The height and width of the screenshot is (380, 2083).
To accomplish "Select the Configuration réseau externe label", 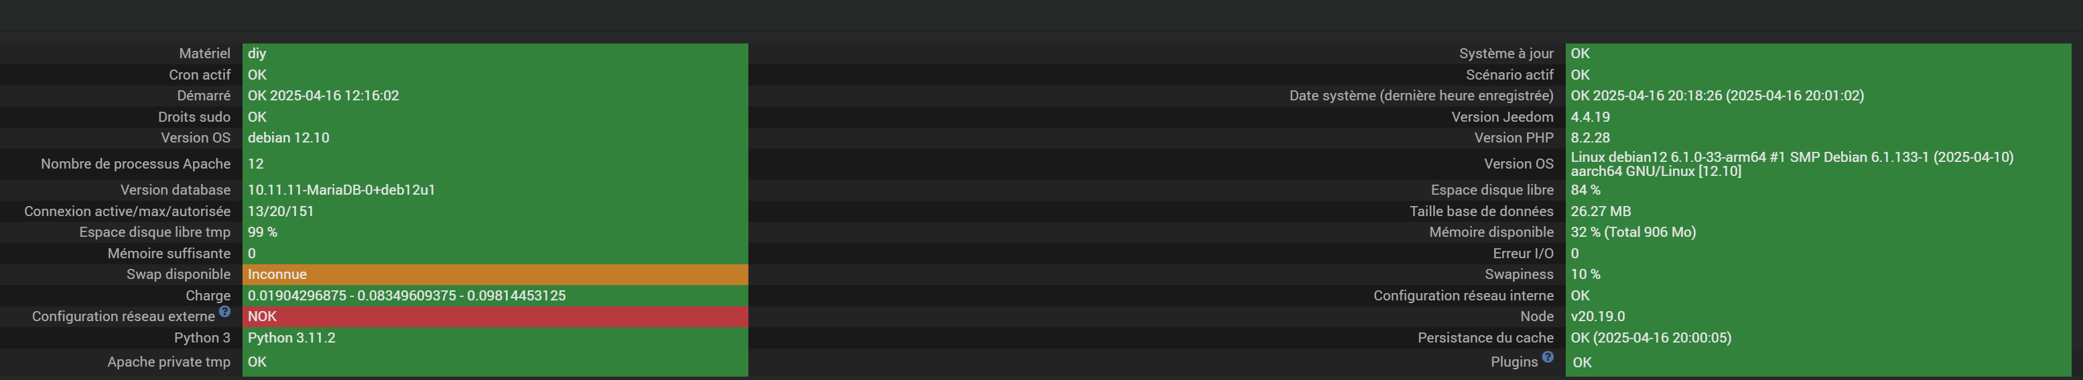I will tap(123, 316).
